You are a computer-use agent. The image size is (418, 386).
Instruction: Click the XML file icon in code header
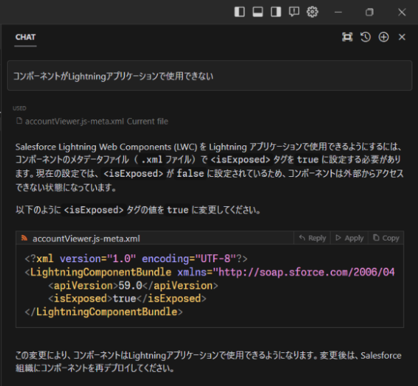coord(24,238)
